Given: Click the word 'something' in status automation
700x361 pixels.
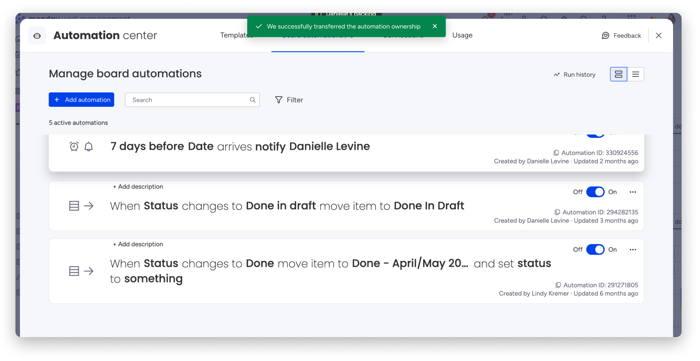Looking at the screenshot, I should tap(153, 279).
